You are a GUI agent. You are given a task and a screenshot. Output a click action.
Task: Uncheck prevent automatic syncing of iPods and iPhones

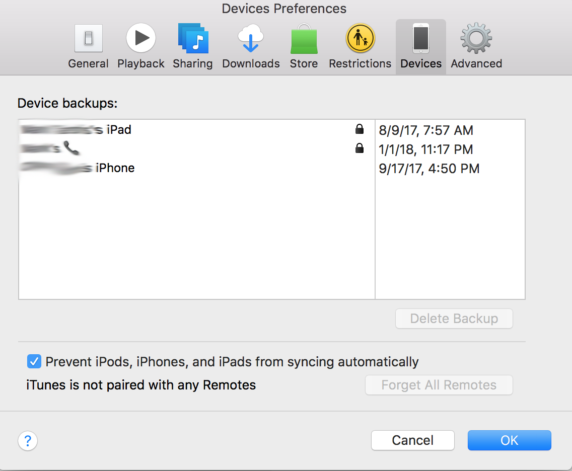click(34, 361)
